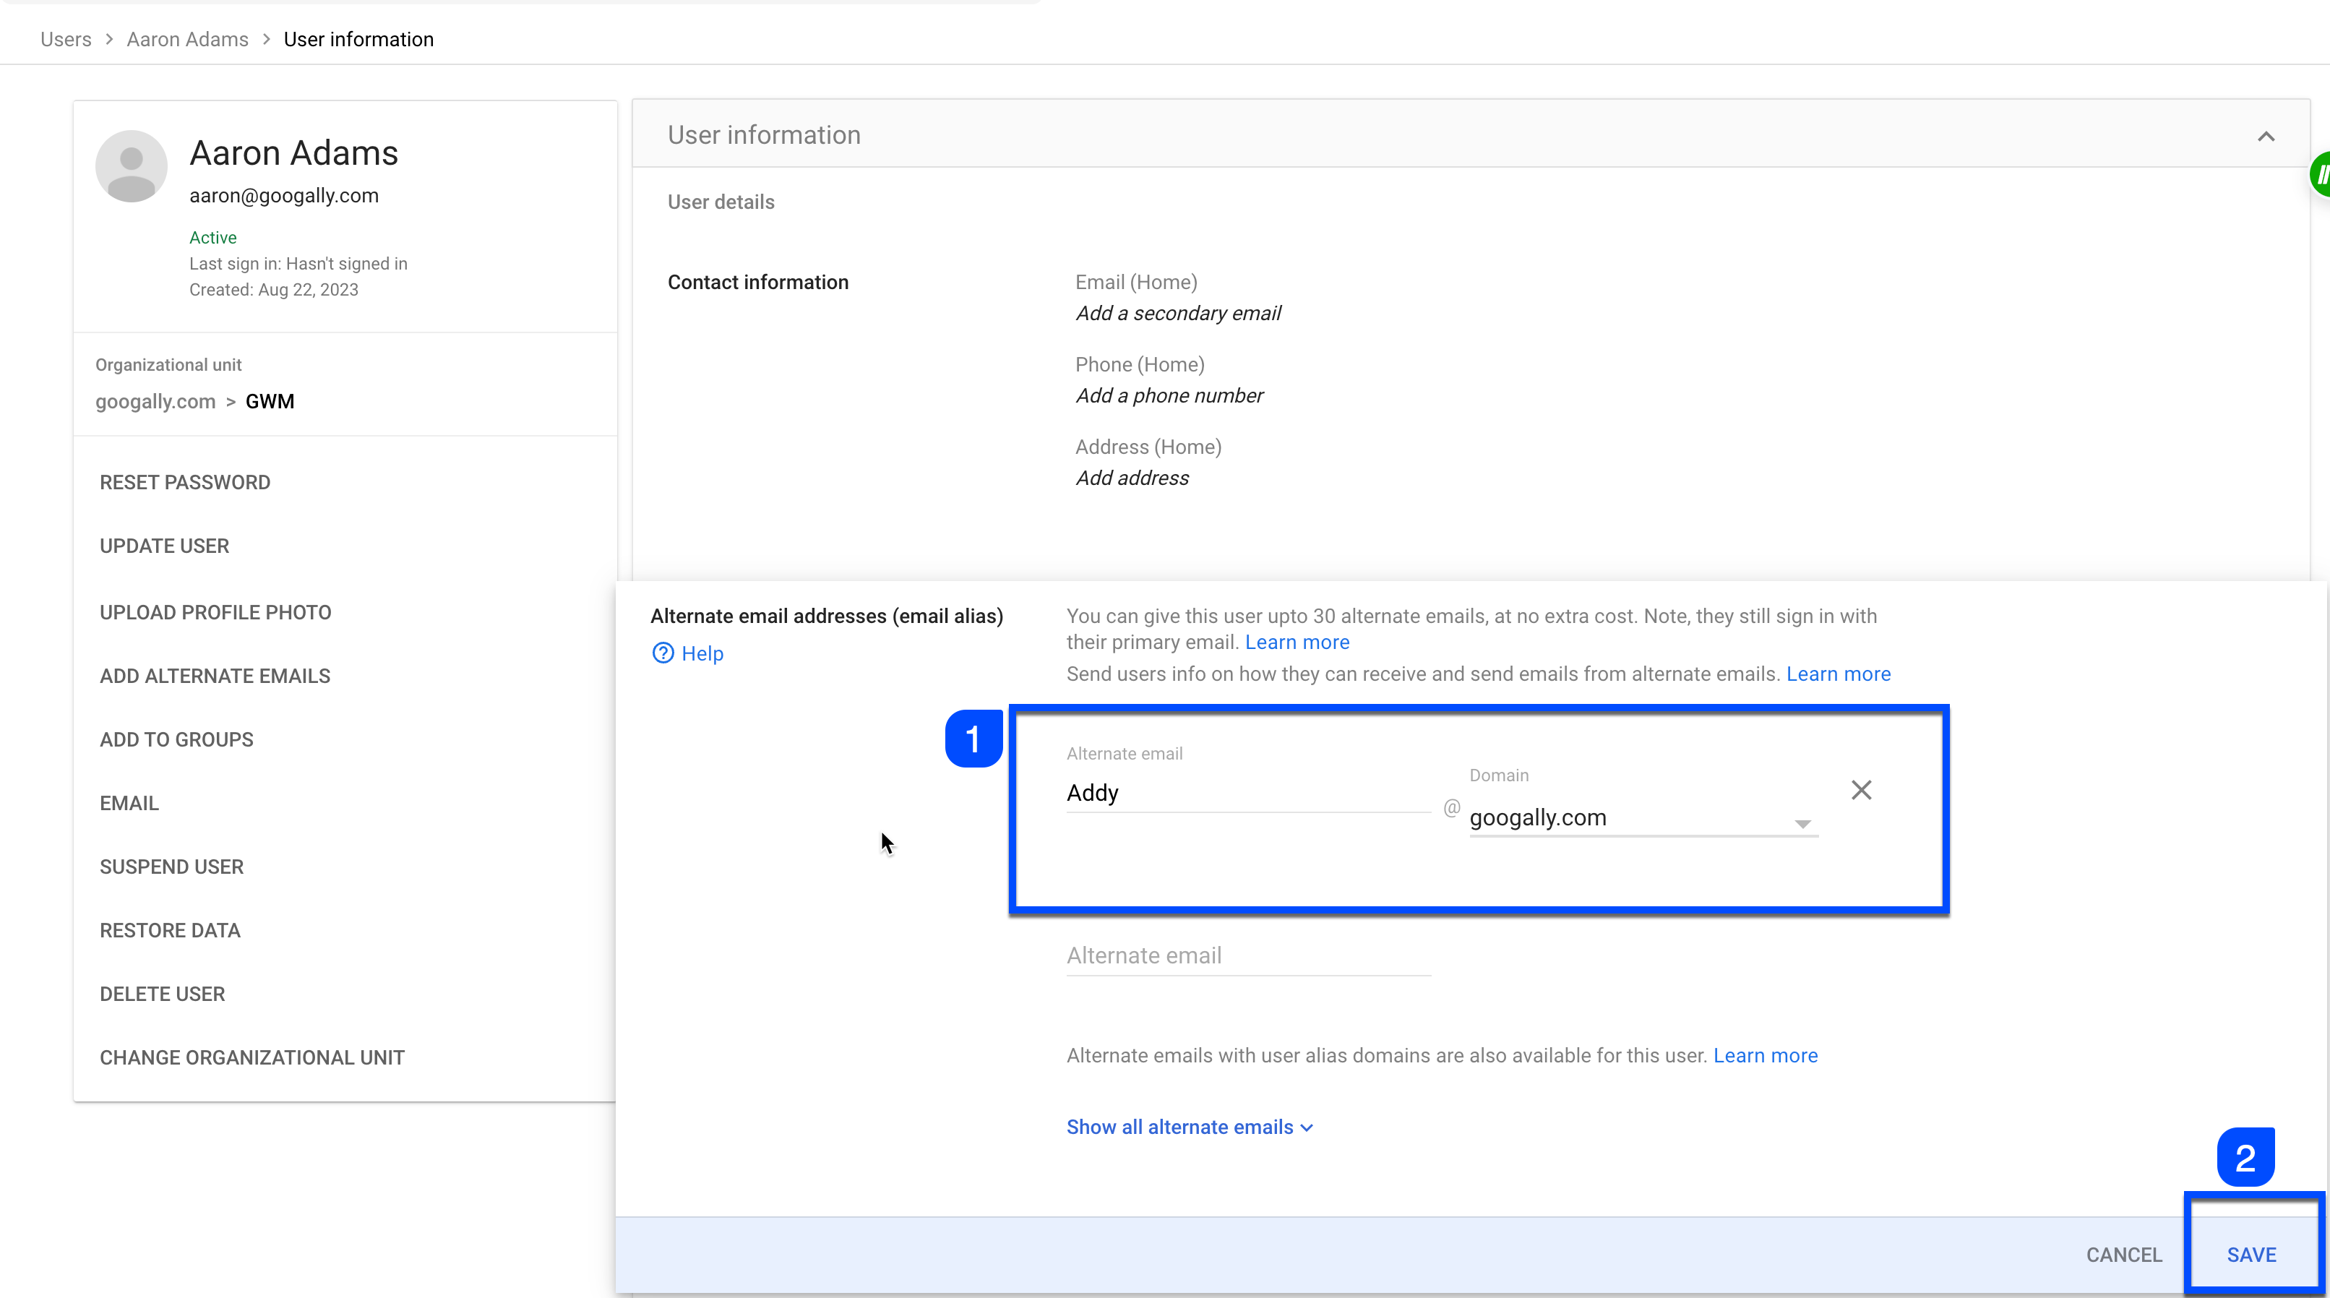Image resolution: width=2330 pixels, height=1298 pixels.
Task: Select UPLOAD PROFILE PHOTO
Action: point(215,612)
